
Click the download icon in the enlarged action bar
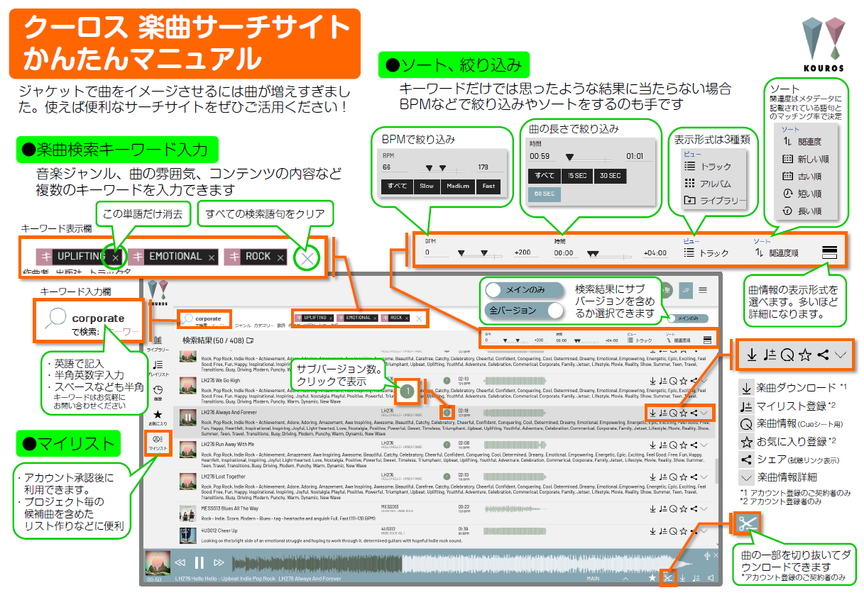751,355
